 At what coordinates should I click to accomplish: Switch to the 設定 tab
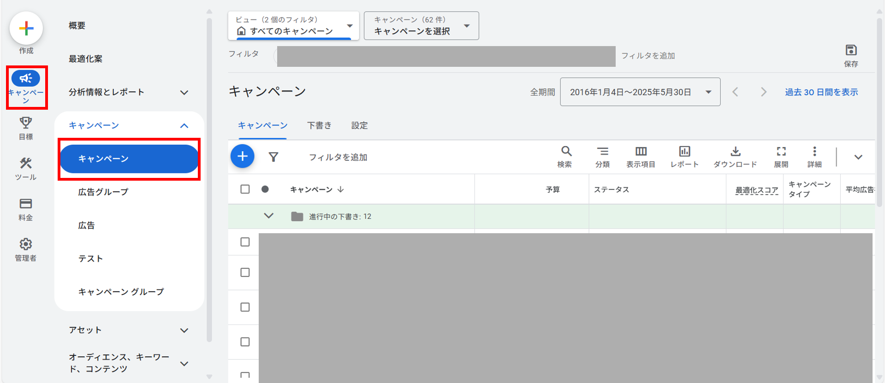click(360, 125)
